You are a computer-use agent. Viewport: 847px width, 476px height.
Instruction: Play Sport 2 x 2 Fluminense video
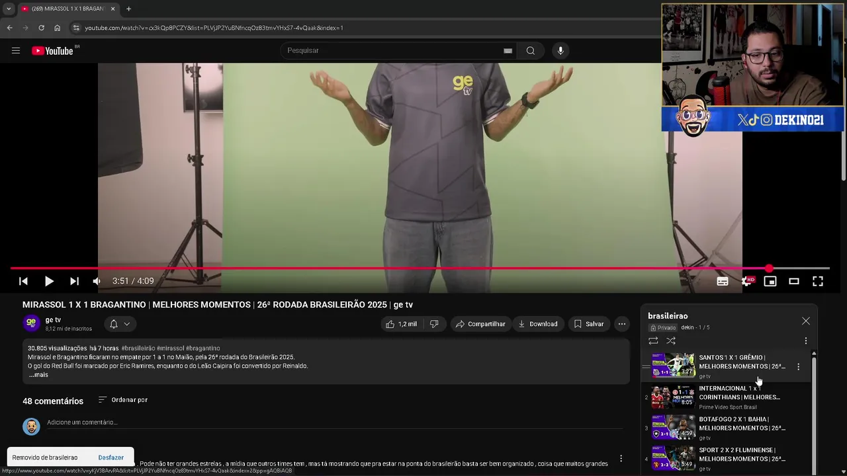click(x=674, y=457)
